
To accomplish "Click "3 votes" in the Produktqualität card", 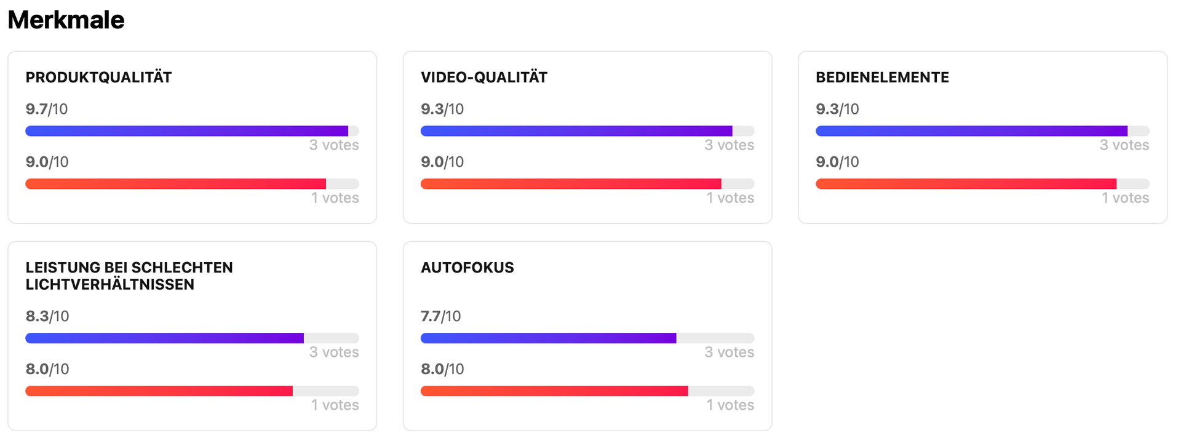I will pos(334,145).
